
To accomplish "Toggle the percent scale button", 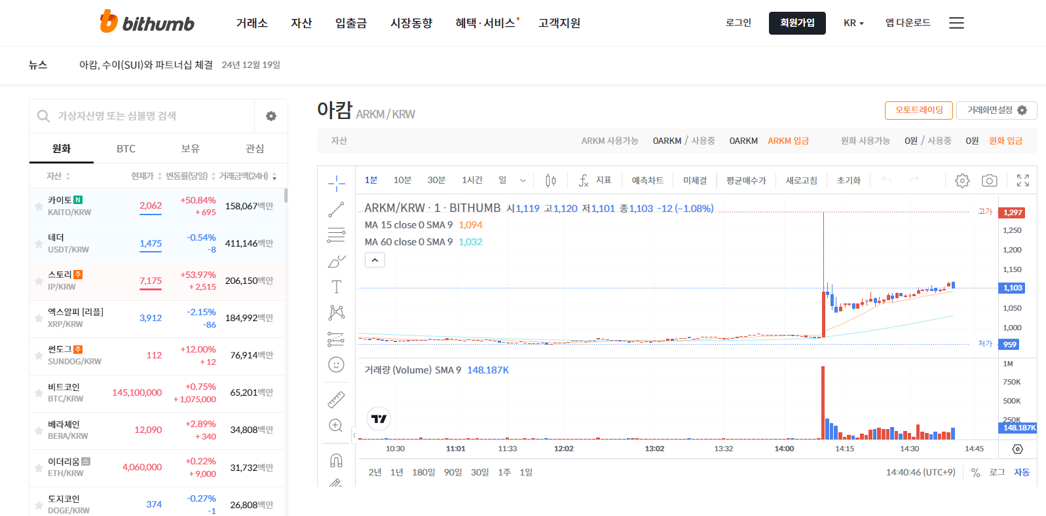I will click(x=975, y=472).
